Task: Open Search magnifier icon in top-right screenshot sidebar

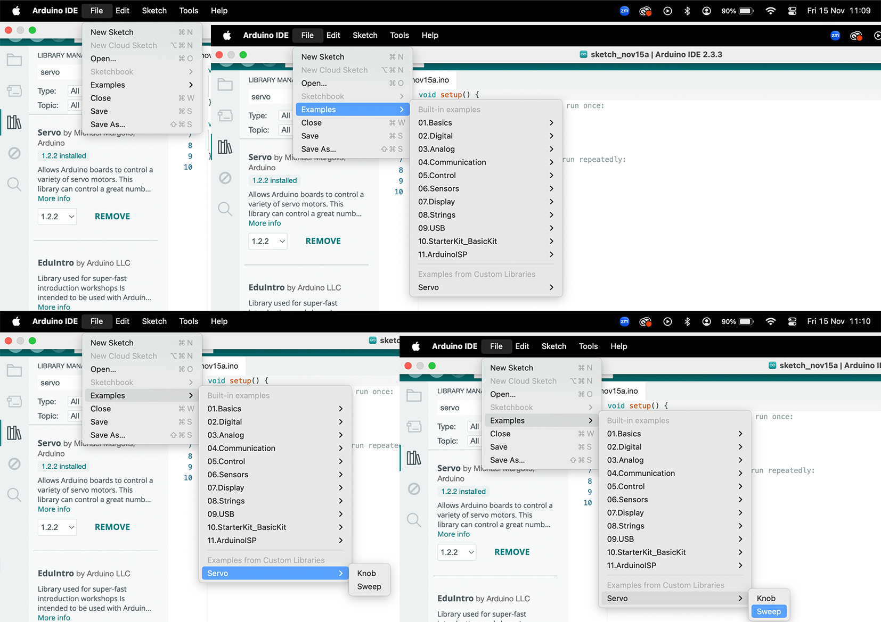Action: (x=225, y=209)
